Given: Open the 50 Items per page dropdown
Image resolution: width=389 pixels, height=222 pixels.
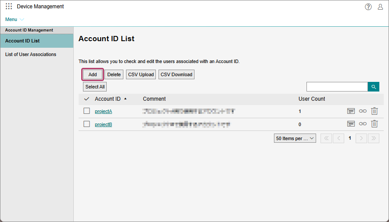Looking at the screenshot, I should click(295, 138).
